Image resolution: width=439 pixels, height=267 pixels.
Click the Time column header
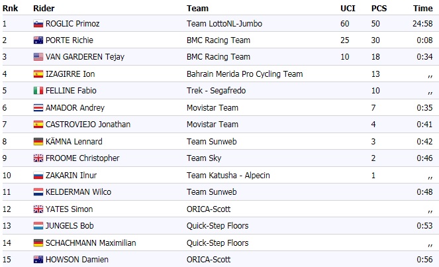click(423, 9)
